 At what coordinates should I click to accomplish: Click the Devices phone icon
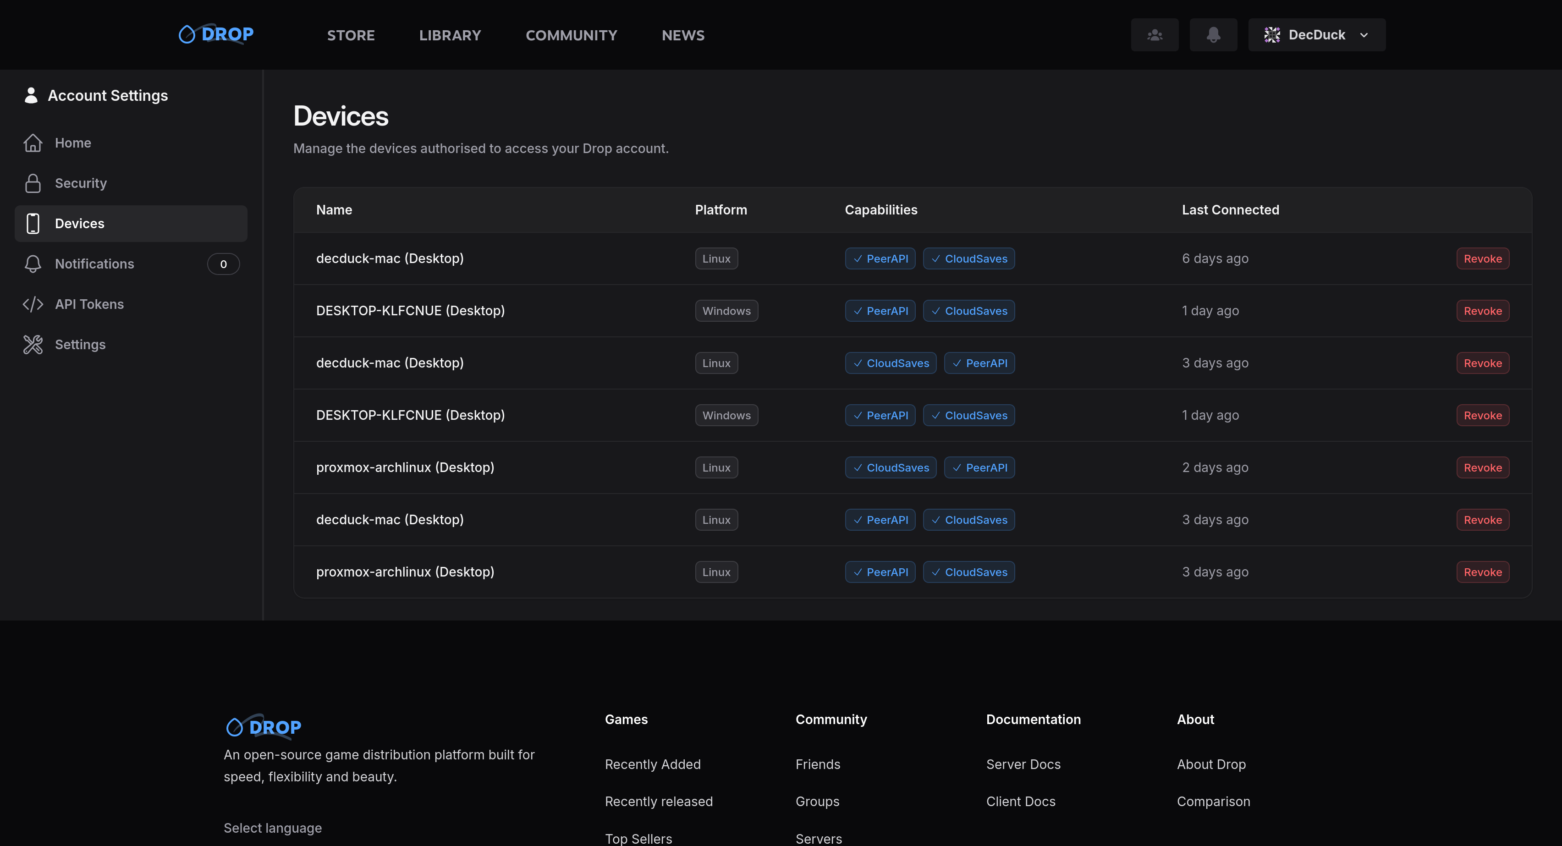click(33, 223)
